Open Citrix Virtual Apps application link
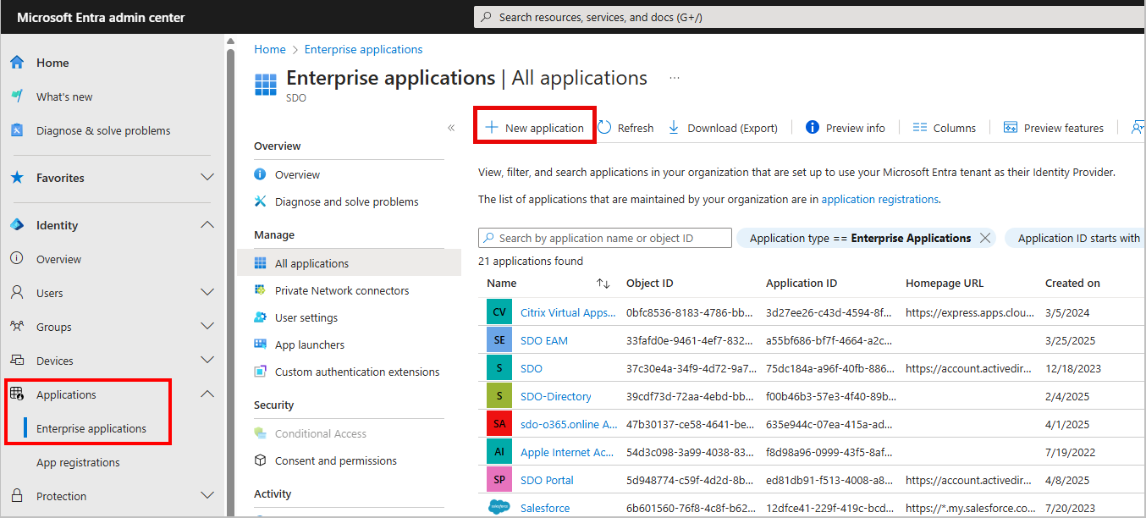1146x518 pixels. click(568, 312)
